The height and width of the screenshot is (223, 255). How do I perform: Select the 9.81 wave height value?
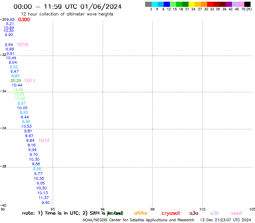pos(28,131)
